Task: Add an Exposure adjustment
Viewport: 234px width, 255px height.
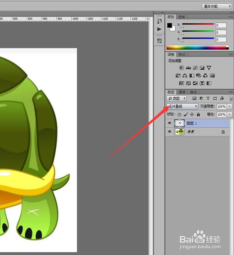Action: 202,68
